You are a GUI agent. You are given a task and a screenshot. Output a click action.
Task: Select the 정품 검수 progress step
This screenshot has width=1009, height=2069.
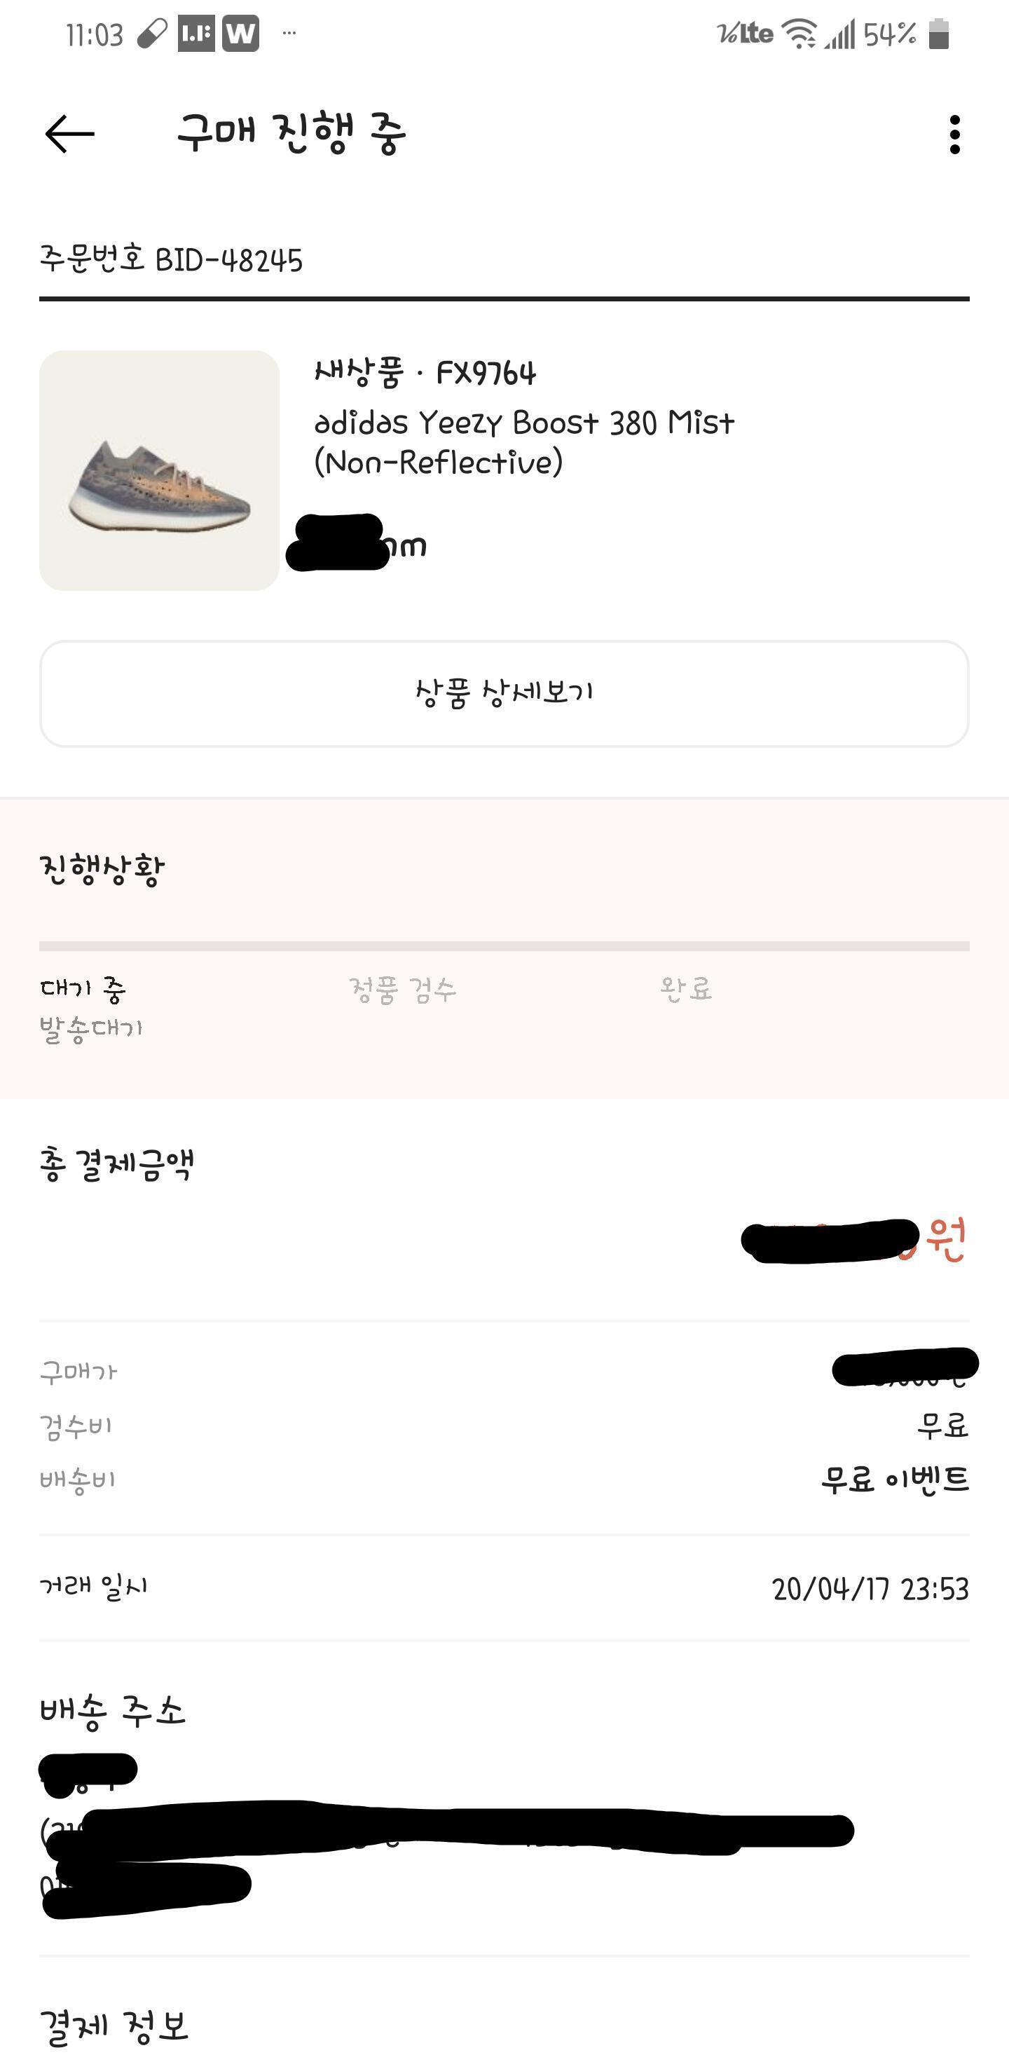click(403, 989)
